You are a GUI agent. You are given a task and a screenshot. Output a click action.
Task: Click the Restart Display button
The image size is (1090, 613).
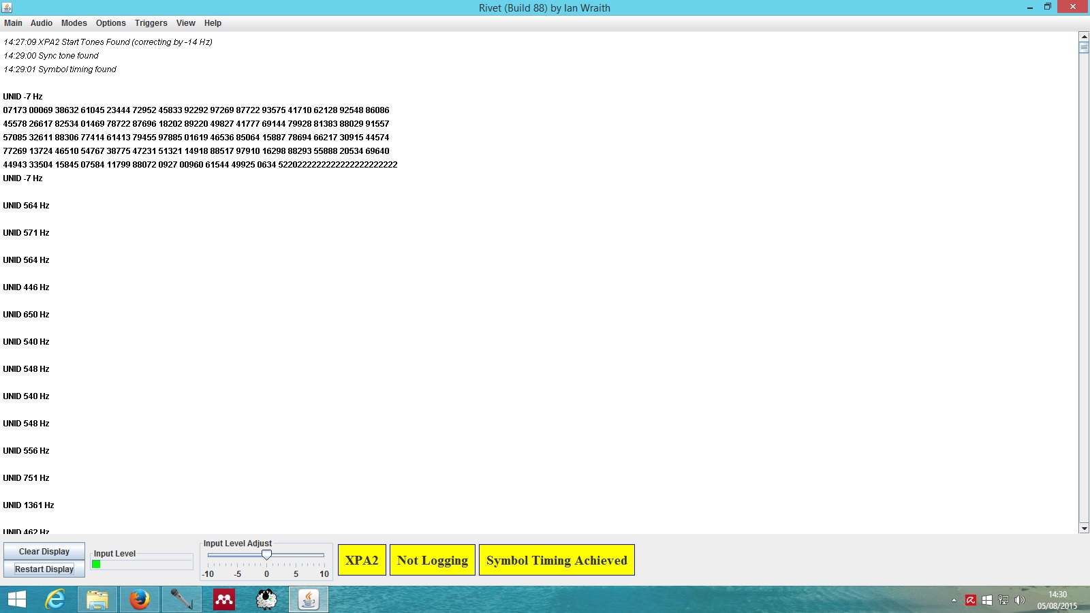point(44,569)
